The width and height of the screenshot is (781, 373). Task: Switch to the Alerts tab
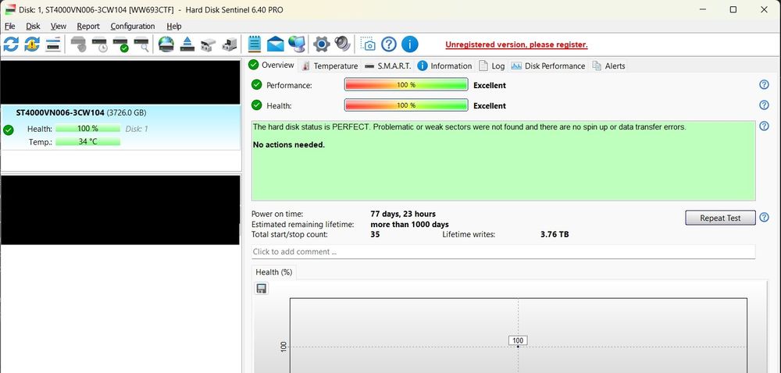point(608,66)
